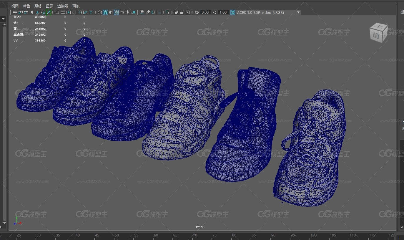Viewport: 404px width, 240px height.
Task: Click the image plane icon
Action: (37, 12)
